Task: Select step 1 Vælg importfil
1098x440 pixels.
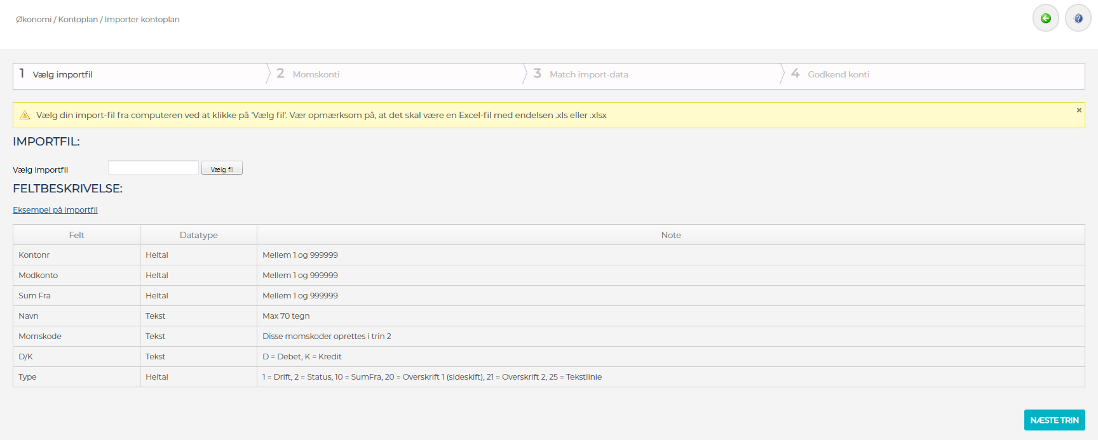Action: tap(62, 75)
